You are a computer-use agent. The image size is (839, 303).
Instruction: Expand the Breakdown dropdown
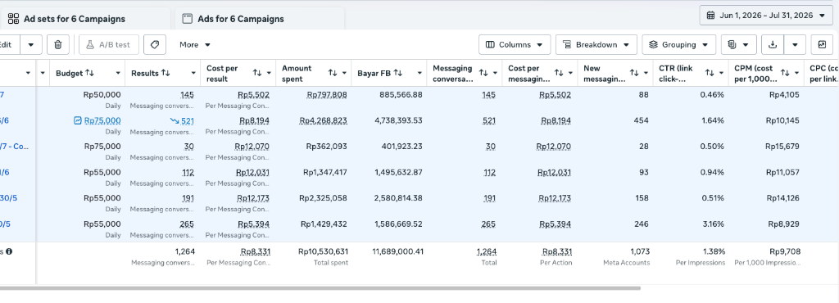click(596, 45)
